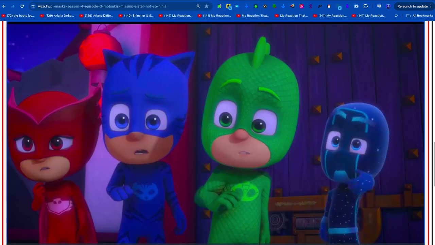Bookmark this page with the star icon
Image resolution: width=435 pixels, height=245 pixels.
(207, 6)
